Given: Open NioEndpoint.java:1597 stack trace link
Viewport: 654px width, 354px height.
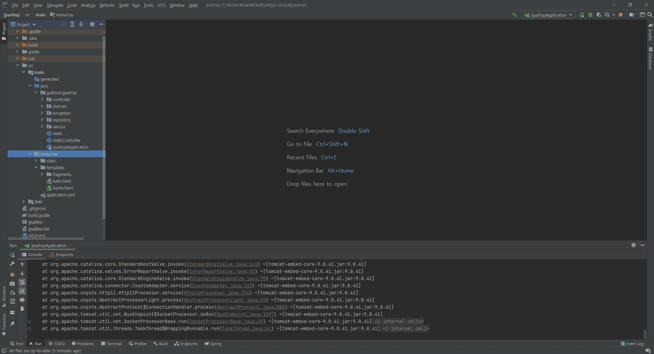Looking at the screenshot, I should [245, 314].
